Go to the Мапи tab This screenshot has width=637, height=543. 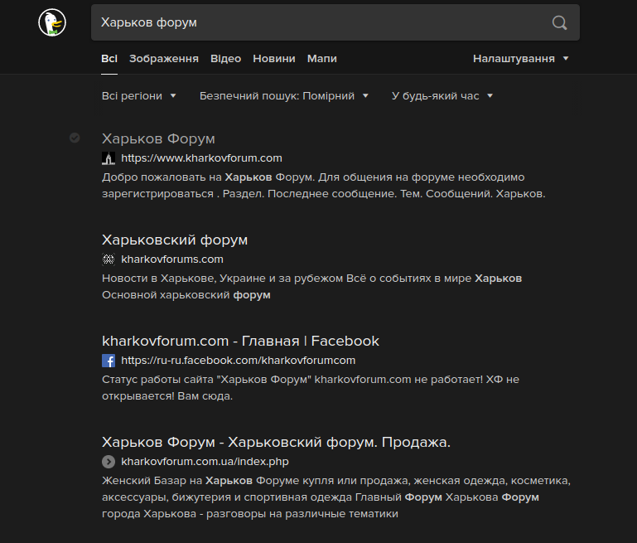pyautogui.click(x=322, y=59)
